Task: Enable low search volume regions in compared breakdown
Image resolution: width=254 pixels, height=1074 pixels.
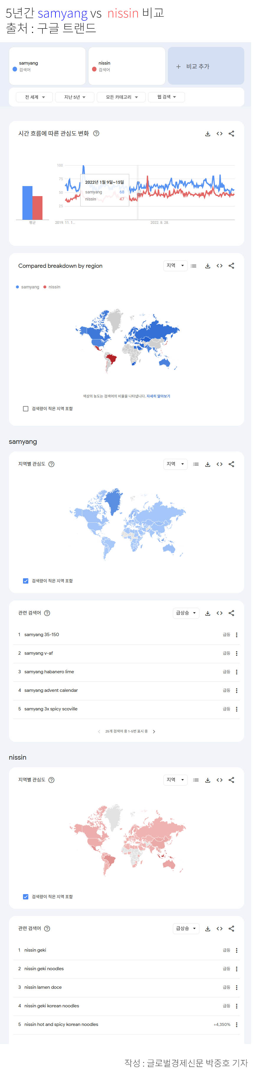Action: 26,413
